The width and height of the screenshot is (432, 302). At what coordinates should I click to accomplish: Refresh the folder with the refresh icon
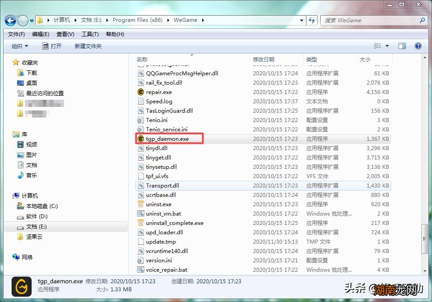coord(312,20)
